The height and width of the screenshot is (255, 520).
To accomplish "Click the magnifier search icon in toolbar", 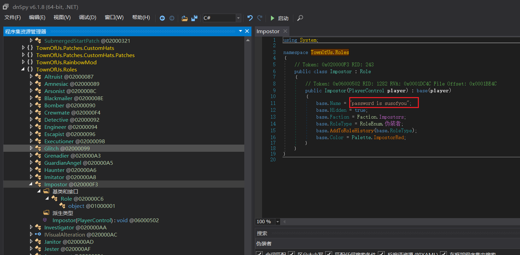I will pyautogui.click(x=300, y=18).
